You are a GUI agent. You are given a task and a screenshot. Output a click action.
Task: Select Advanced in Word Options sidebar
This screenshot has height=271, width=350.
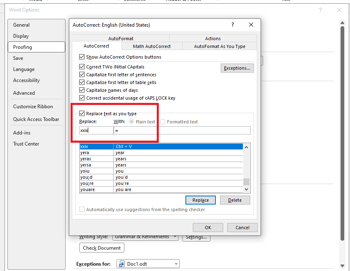pos(37,93)
